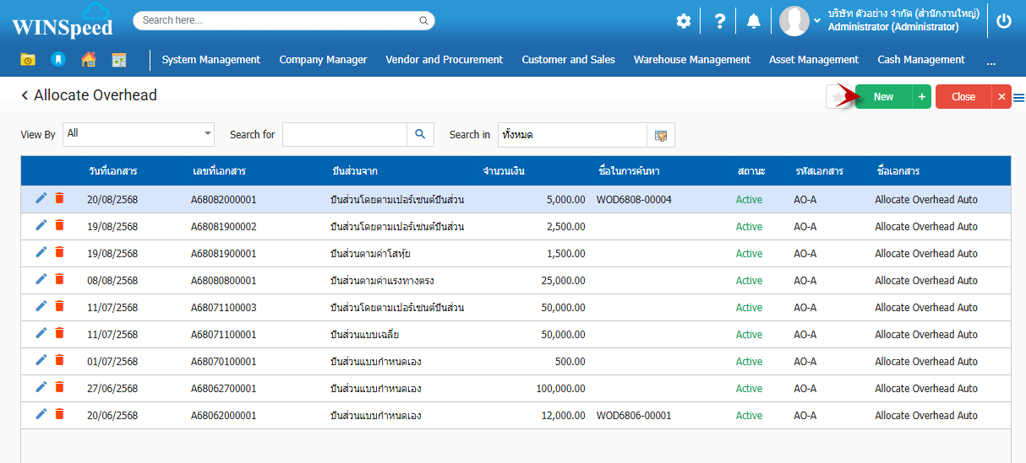Open the notifications bell
This screenshot has width=1026, height=463.
754,21
